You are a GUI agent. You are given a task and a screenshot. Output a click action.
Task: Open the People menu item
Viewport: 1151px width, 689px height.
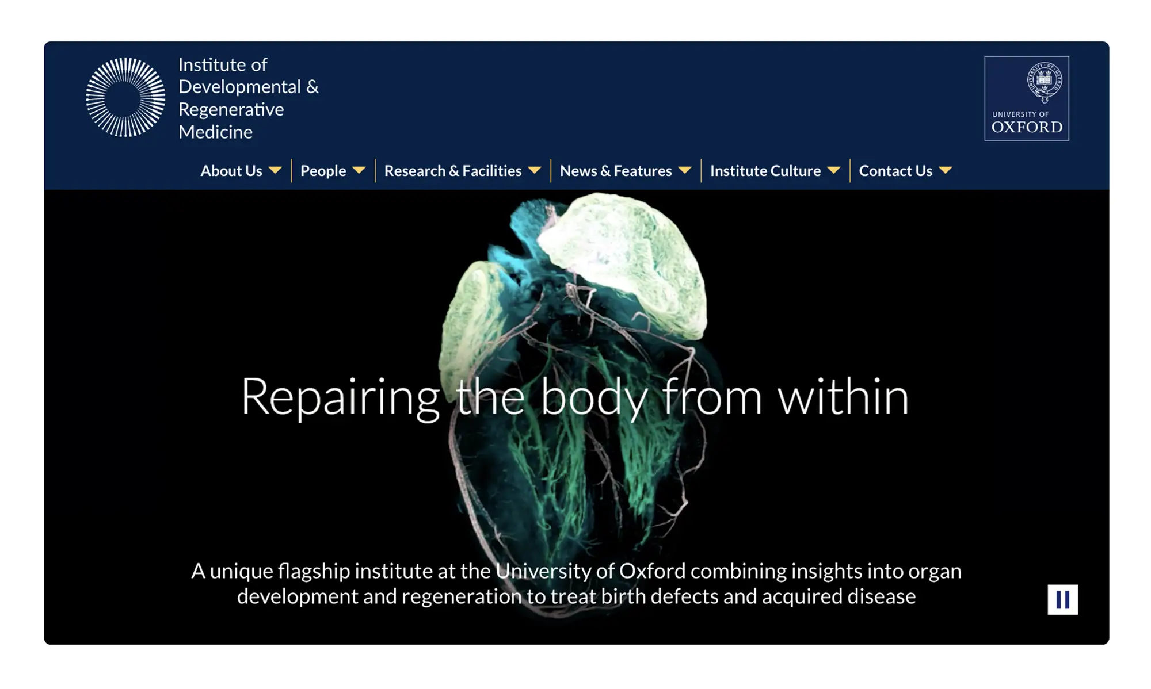(x=322, y=170)
